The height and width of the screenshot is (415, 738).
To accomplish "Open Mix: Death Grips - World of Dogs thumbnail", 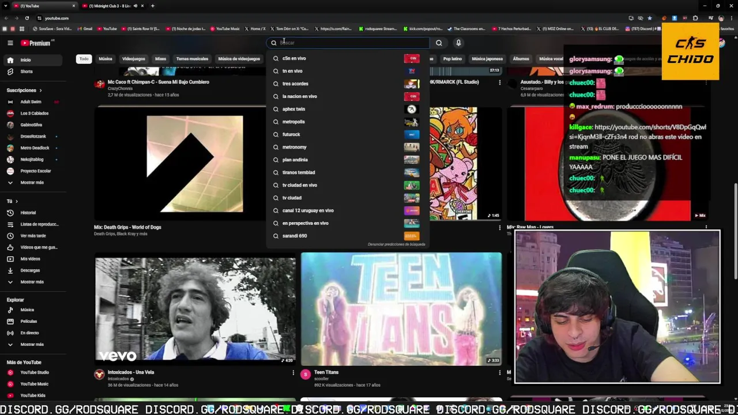I will click(x=180, y=163).
